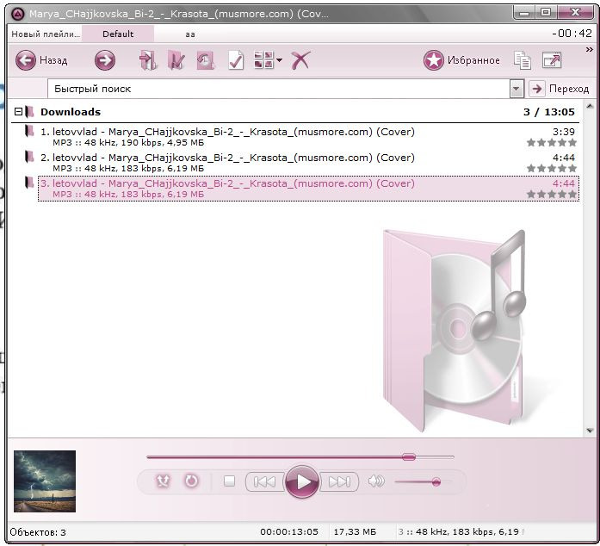
Task: Click the copy documents icon near Избранное
Action: click(x=523, y=60)
